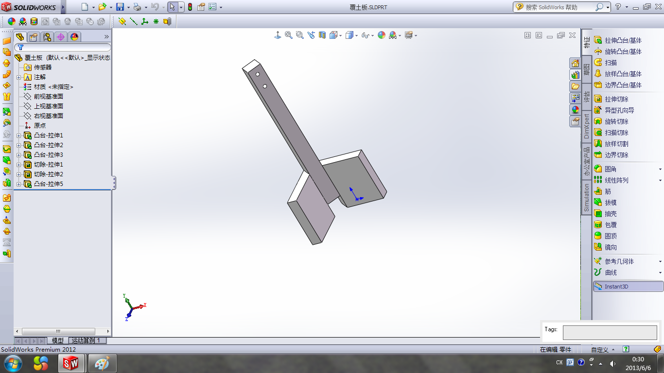Switch to the 办公室产品 vertical tab
This screenshot has height=373, width=664.
pos(587,162)
